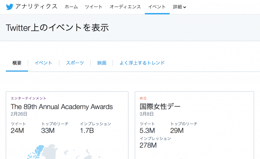This screenshot has width=260, height=159.
Task: Open the 国際女性デー event card title
Action: [160, 107]
